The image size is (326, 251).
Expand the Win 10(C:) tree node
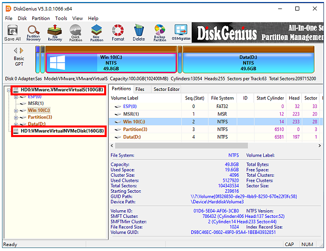tap(16, 110)
